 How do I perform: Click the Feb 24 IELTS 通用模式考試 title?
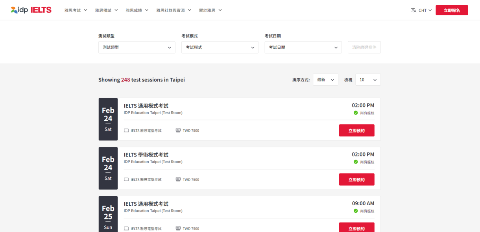point(146,106)
